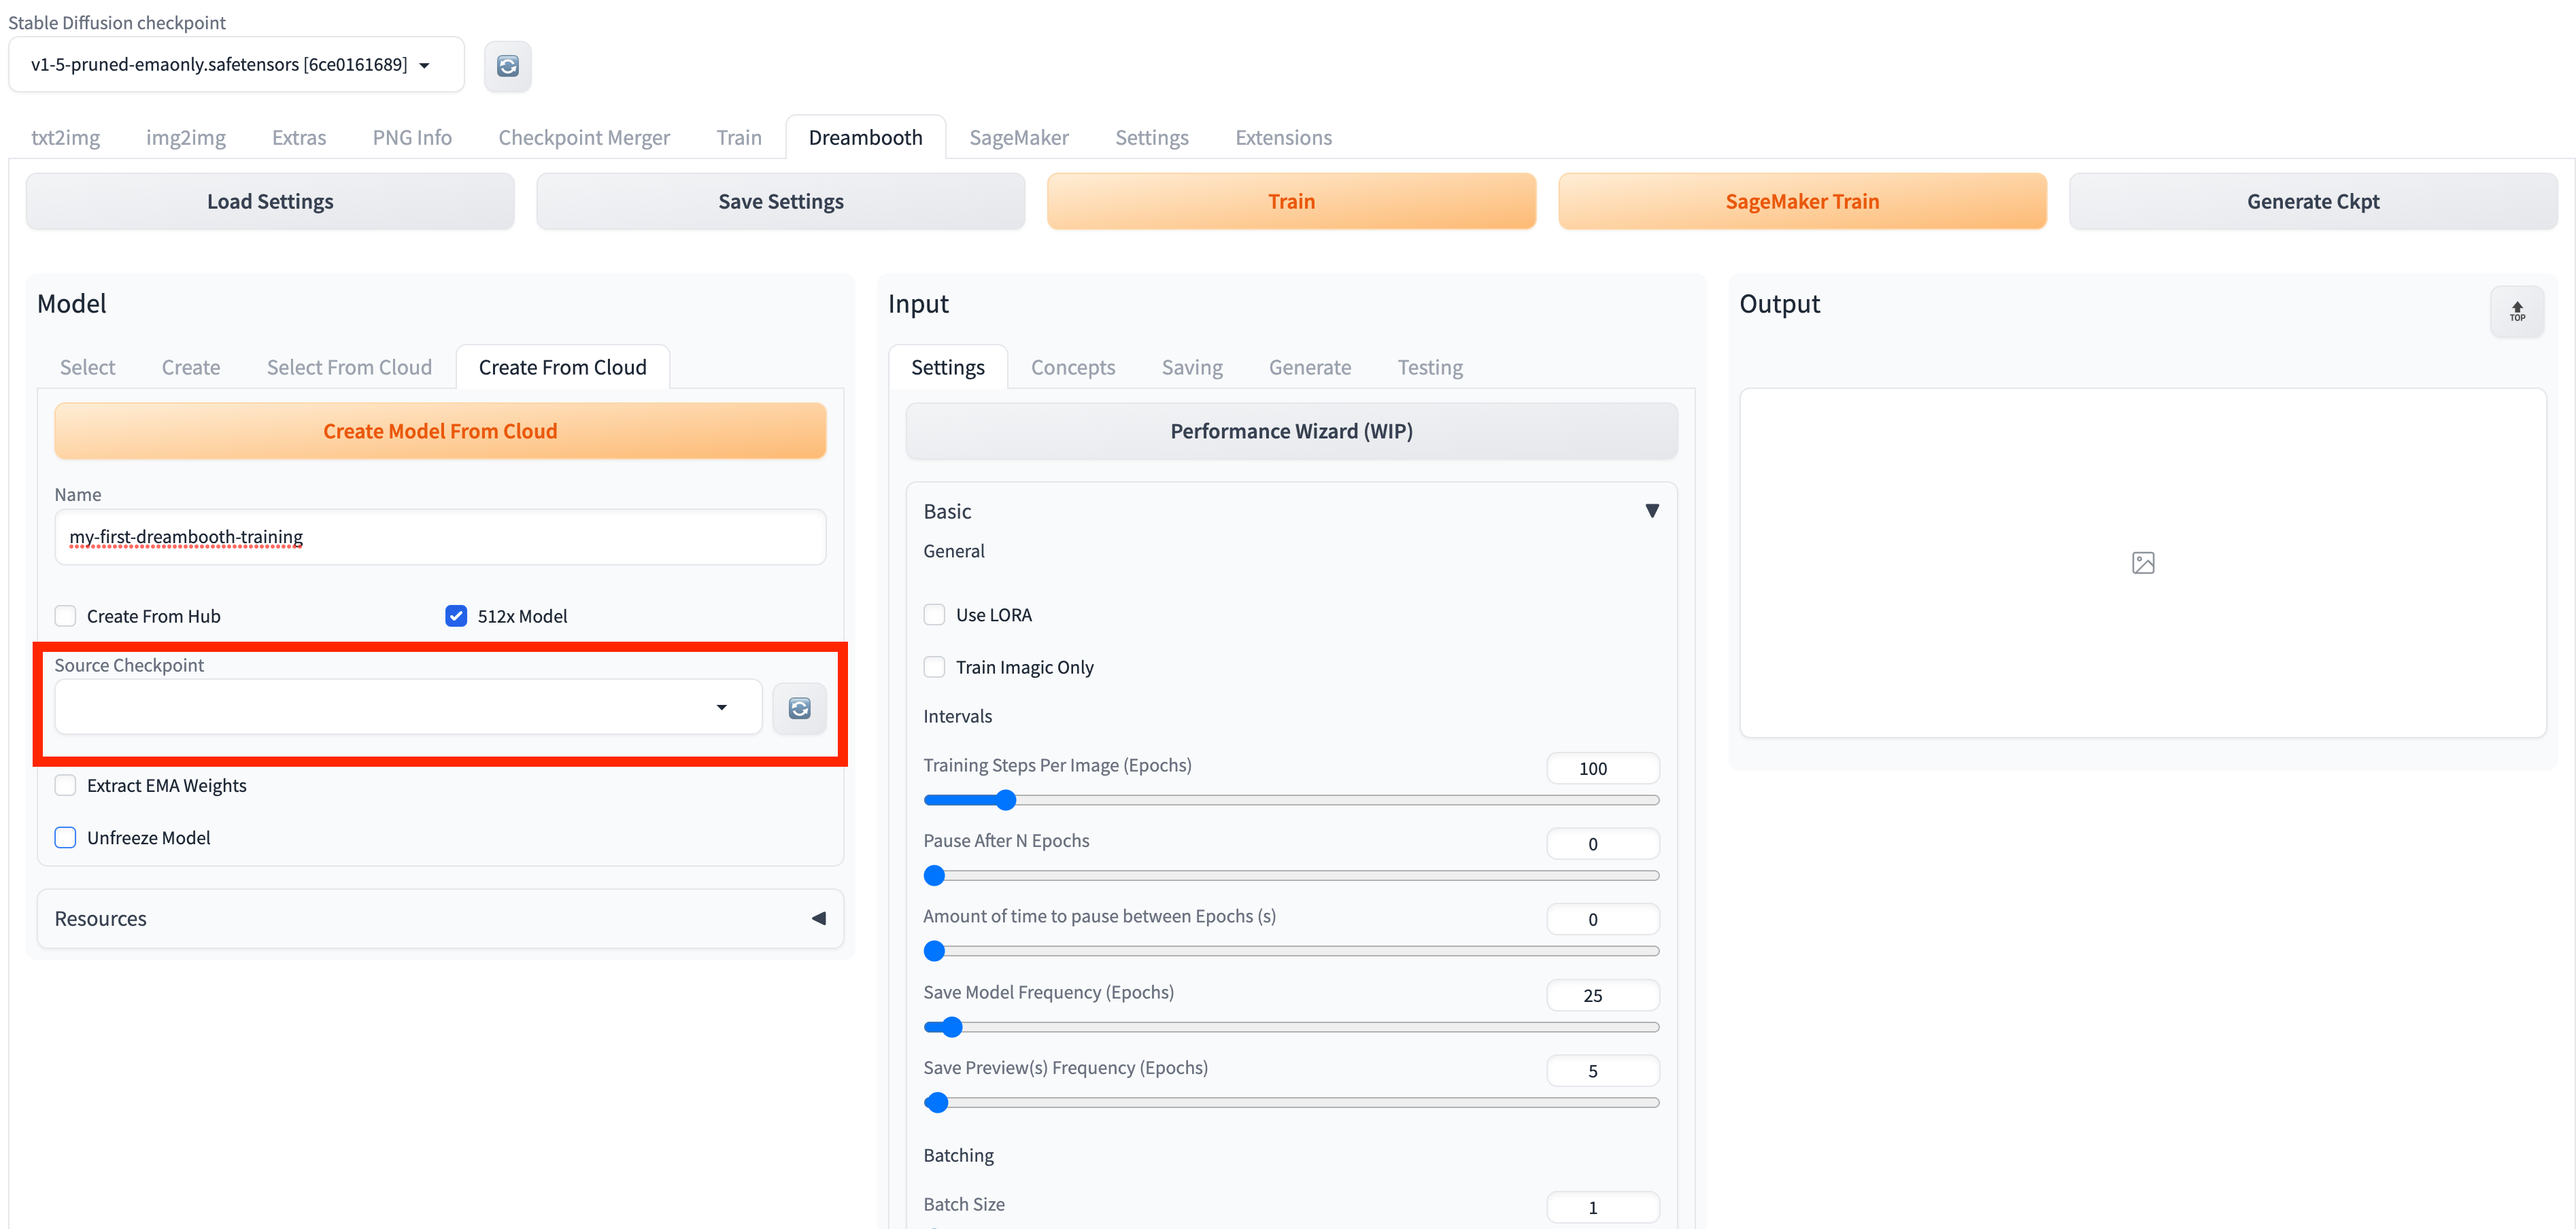Open the Concepts input tab
The width and height of the screenshot is (2576, 1229).
click(1072, 368)
